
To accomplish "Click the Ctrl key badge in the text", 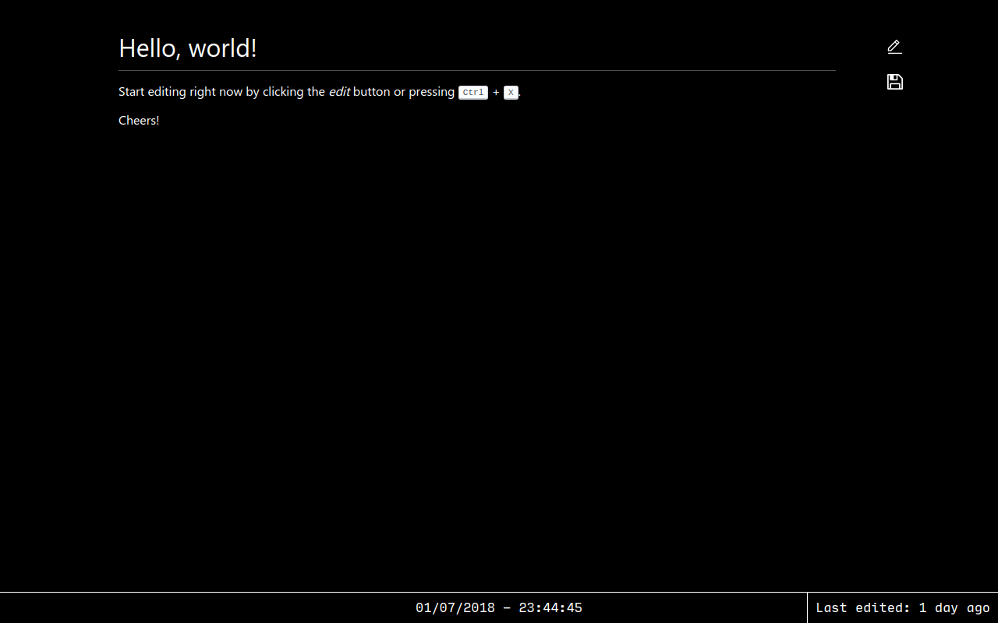I will [472, 92].
